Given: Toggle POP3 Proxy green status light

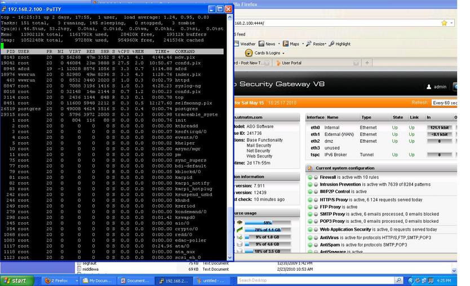Looking at the screenshot, I should 311,222.
